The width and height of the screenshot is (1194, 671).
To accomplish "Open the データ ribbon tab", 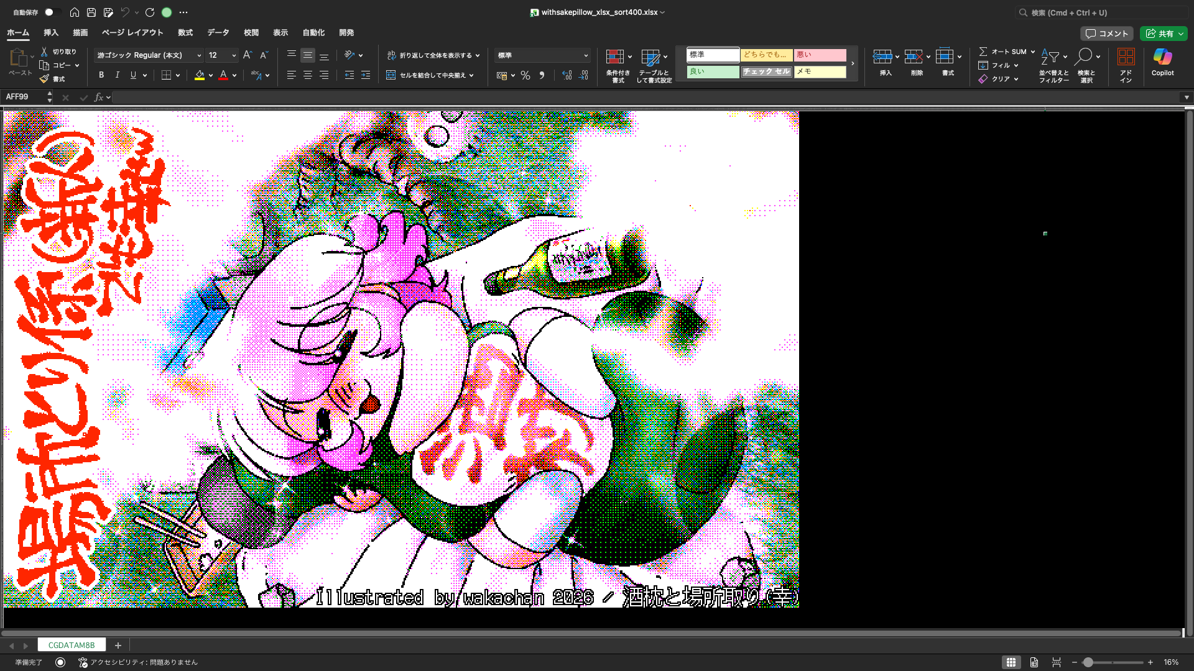I will pyautogui.click(x=218, y=32).
